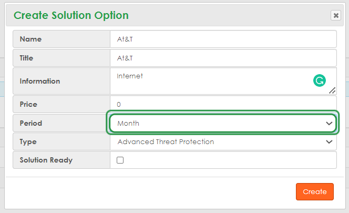The image size is (349, 213).
Task: Click the Create Solution Option dialog title
Action: (71, 15)
